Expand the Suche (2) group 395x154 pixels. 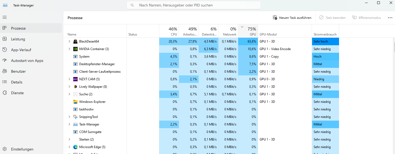(x=69, y=94)
